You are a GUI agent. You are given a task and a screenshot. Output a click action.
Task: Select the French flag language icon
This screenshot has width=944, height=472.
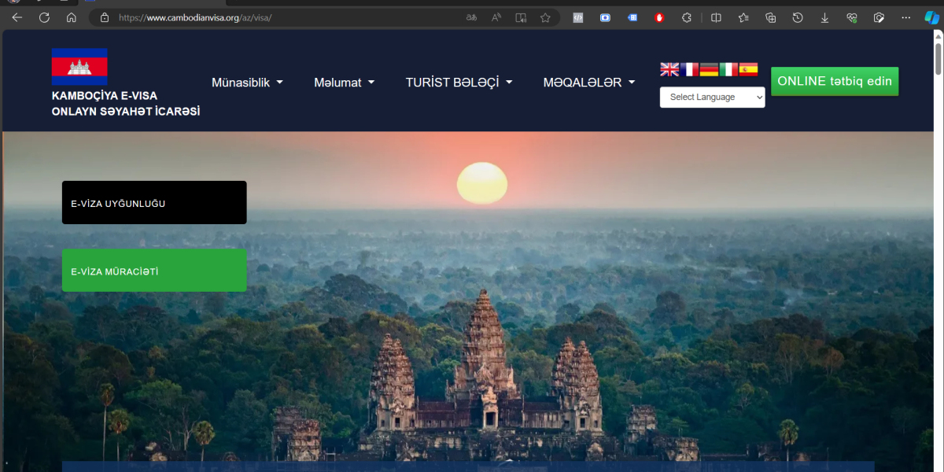pyautogui.click(x=689, y=69)
